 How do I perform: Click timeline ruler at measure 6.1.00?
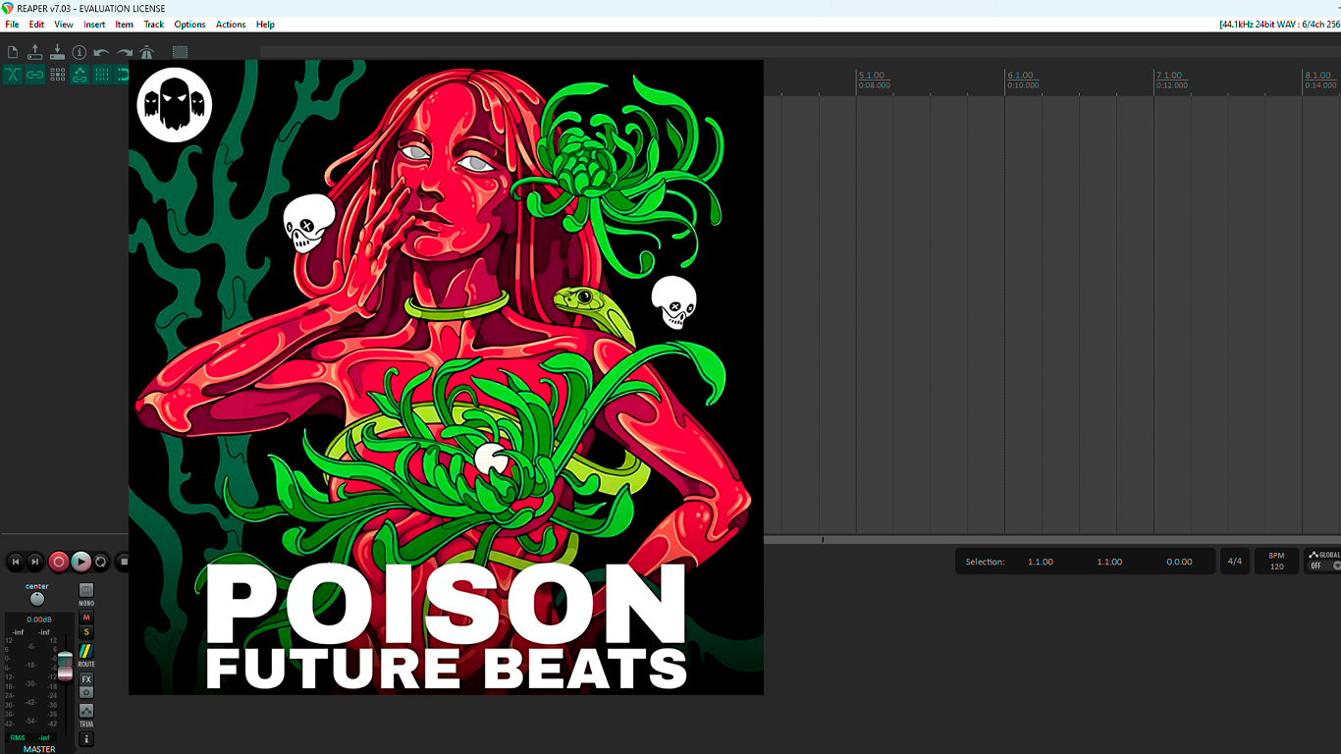(x=1020, y=80)
